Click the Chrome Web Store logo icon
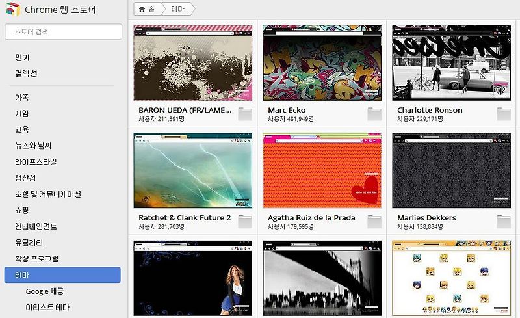The image size is (520, 318). (x=12, y=9)
